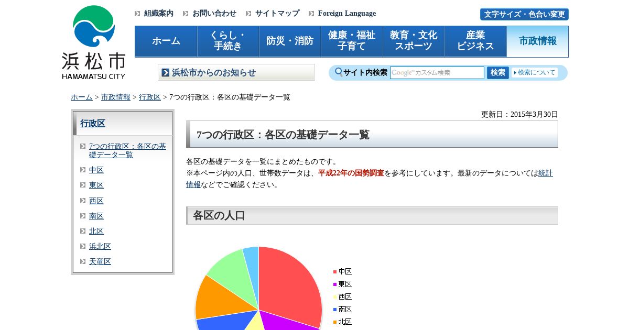Click red 中区 legend swatch
This screenshot has height=330, width=629.
[x=335, y=271]
